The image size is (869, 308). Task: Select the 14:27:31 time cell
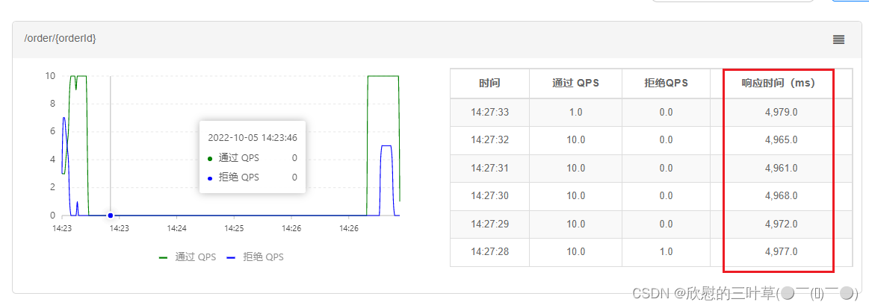[x=489, y=168]
